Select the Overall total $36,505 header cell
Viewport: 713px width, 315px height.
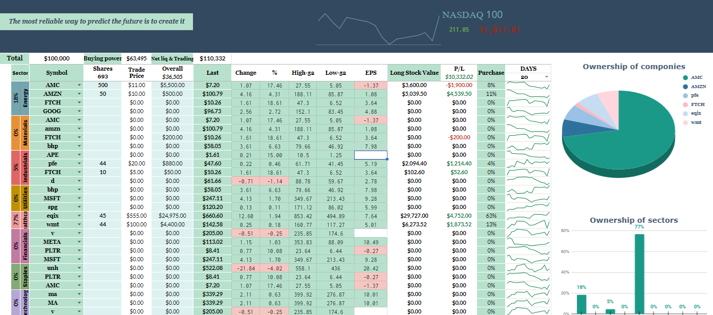(172, 77)
